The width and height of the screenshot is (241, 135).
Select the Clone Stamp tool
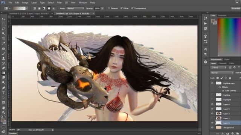[3, 58]
